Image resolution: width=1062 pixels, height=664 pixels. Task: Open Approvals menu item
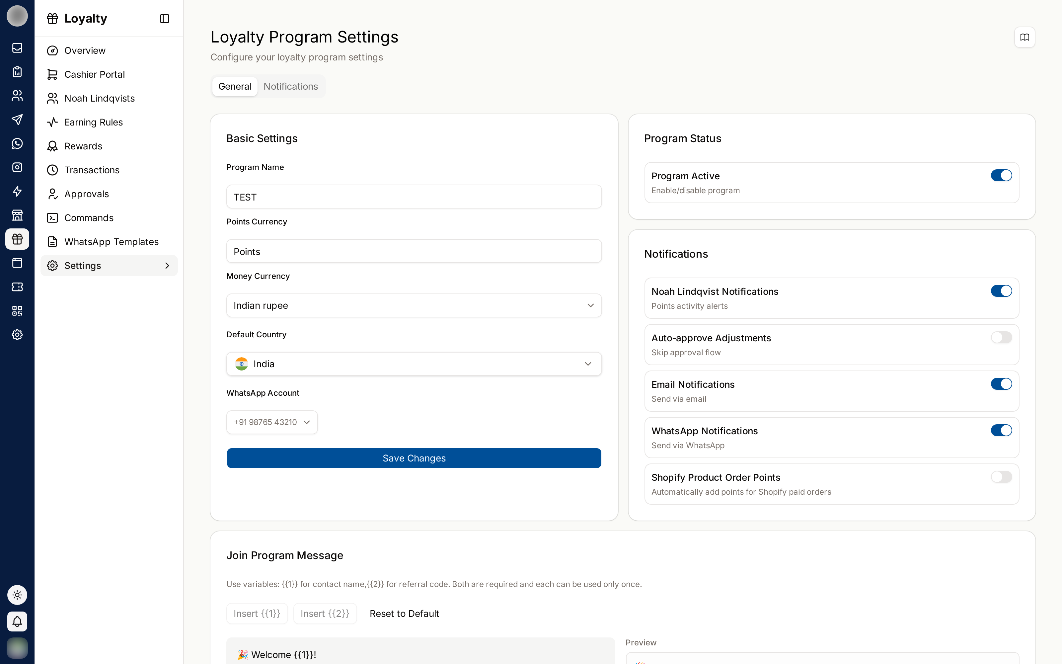pos(109,194)
